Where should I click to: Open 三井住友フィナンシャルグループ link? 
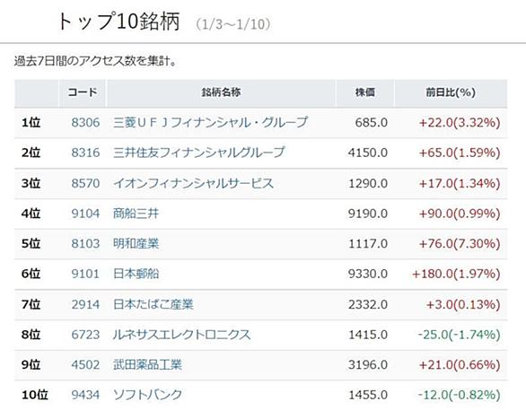[199, 153]
